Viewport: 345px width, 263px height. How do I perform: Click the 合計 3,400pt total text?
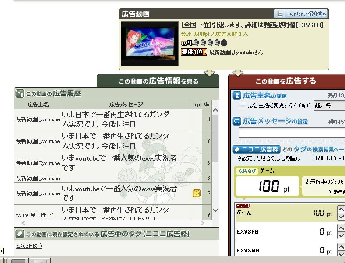[195, 34]
